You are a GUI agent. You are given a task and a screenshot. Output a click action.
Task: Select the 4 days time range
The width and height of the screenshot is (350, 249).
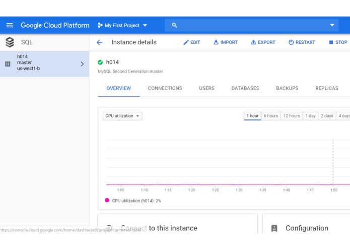click(343, 116)
